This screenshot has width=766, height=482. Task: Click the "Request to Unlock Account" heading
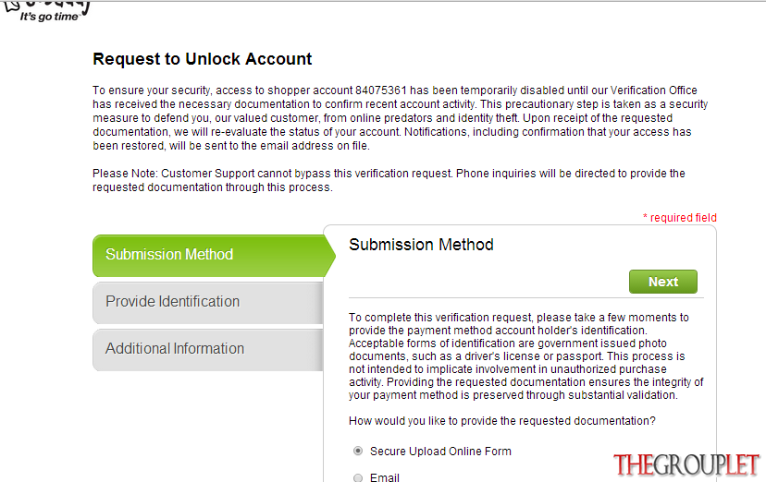click(203, 59)
